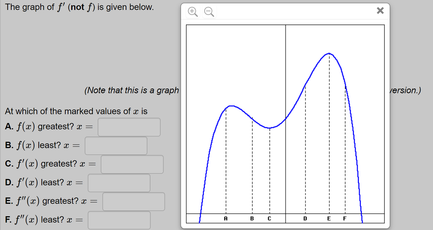The height and width of the screenshot is (230, 433).
Task: Click the X icon on the graph viewer
Action: click(380, 11)
